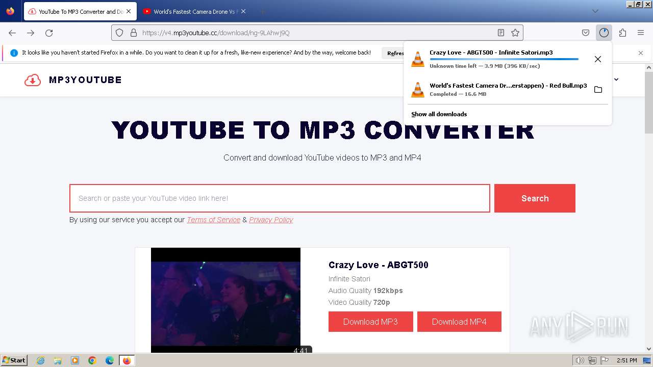Click the YouTube link search field

[x=280, y=198]
